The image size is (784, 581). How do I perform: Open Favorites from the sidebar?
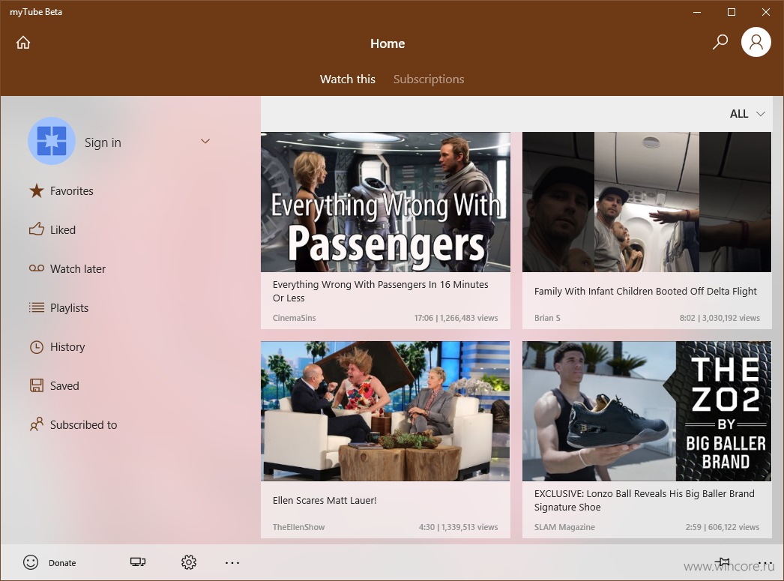[x=71, y=190]
